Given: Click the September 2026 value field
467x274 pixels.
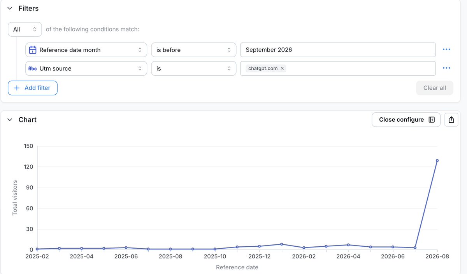Looking at the screenshot, I should [x=338, y=50].
